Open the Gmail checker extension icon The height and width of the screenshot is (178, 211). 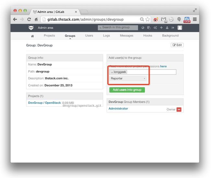pos(164,20)
